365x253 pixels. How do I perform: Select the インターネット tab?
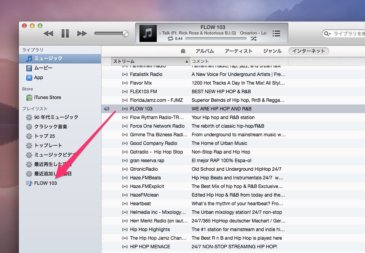308,51
